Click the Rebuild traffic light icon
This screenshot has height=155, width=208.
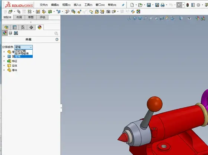click(188, 5)
